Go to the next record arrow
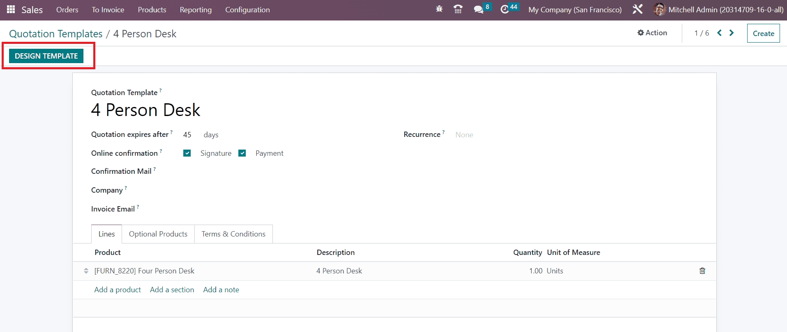The width and height of the screenshot is (787, 332). coord(732,33)
